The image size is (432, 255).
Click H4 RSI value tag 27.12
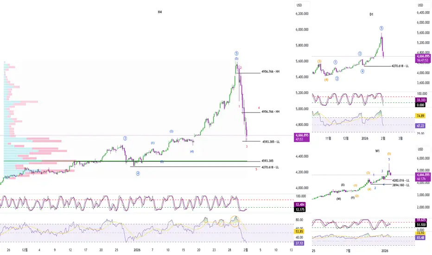(x=299, y=243)
